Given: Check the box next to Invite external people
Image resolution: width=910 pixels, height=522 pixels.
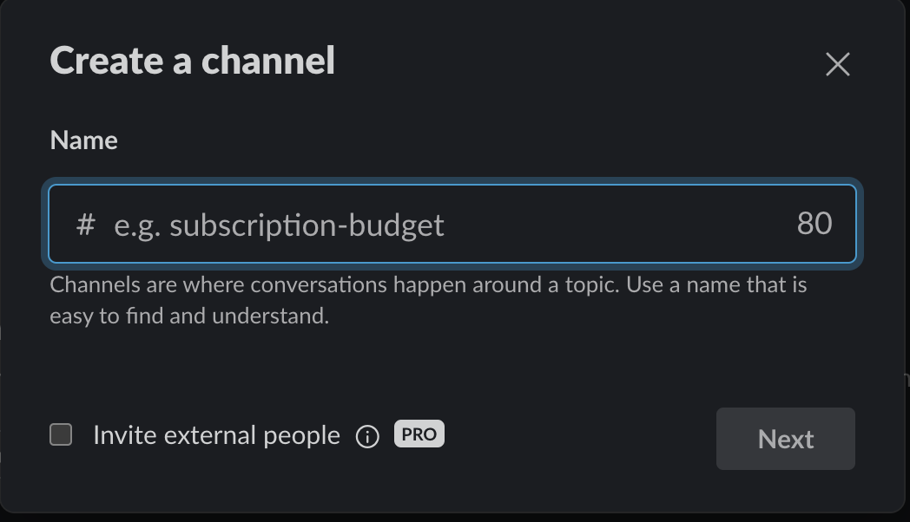Looking at the screenshot, I should (x=61, y=435).
